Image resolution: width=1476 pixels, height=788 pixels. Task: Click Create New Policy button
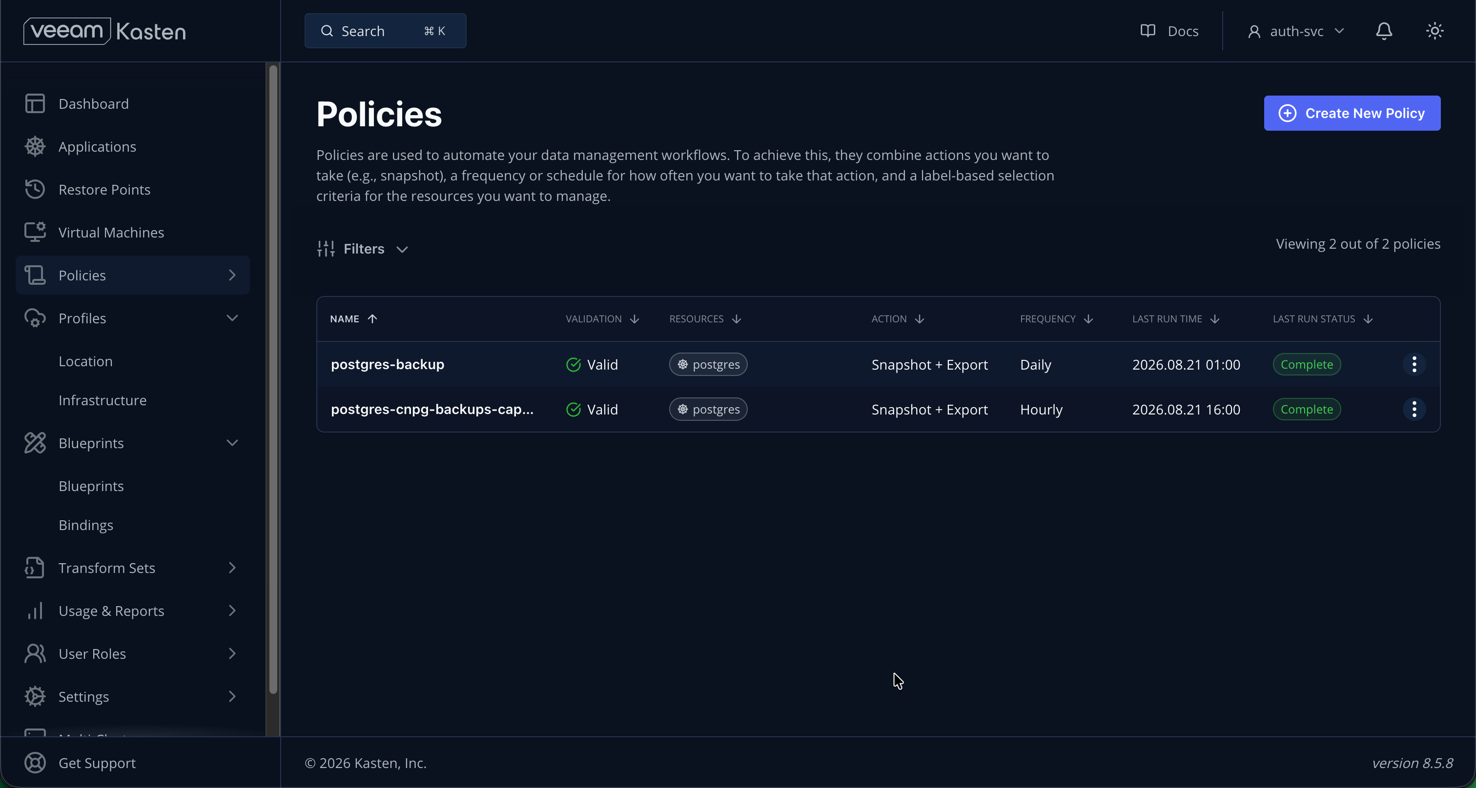[x=1352, y=113]
